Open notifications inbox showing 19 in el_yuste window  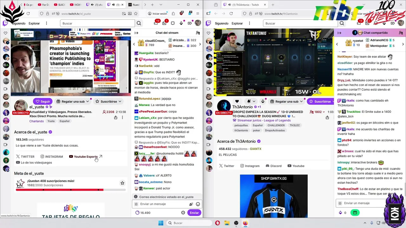156,23
